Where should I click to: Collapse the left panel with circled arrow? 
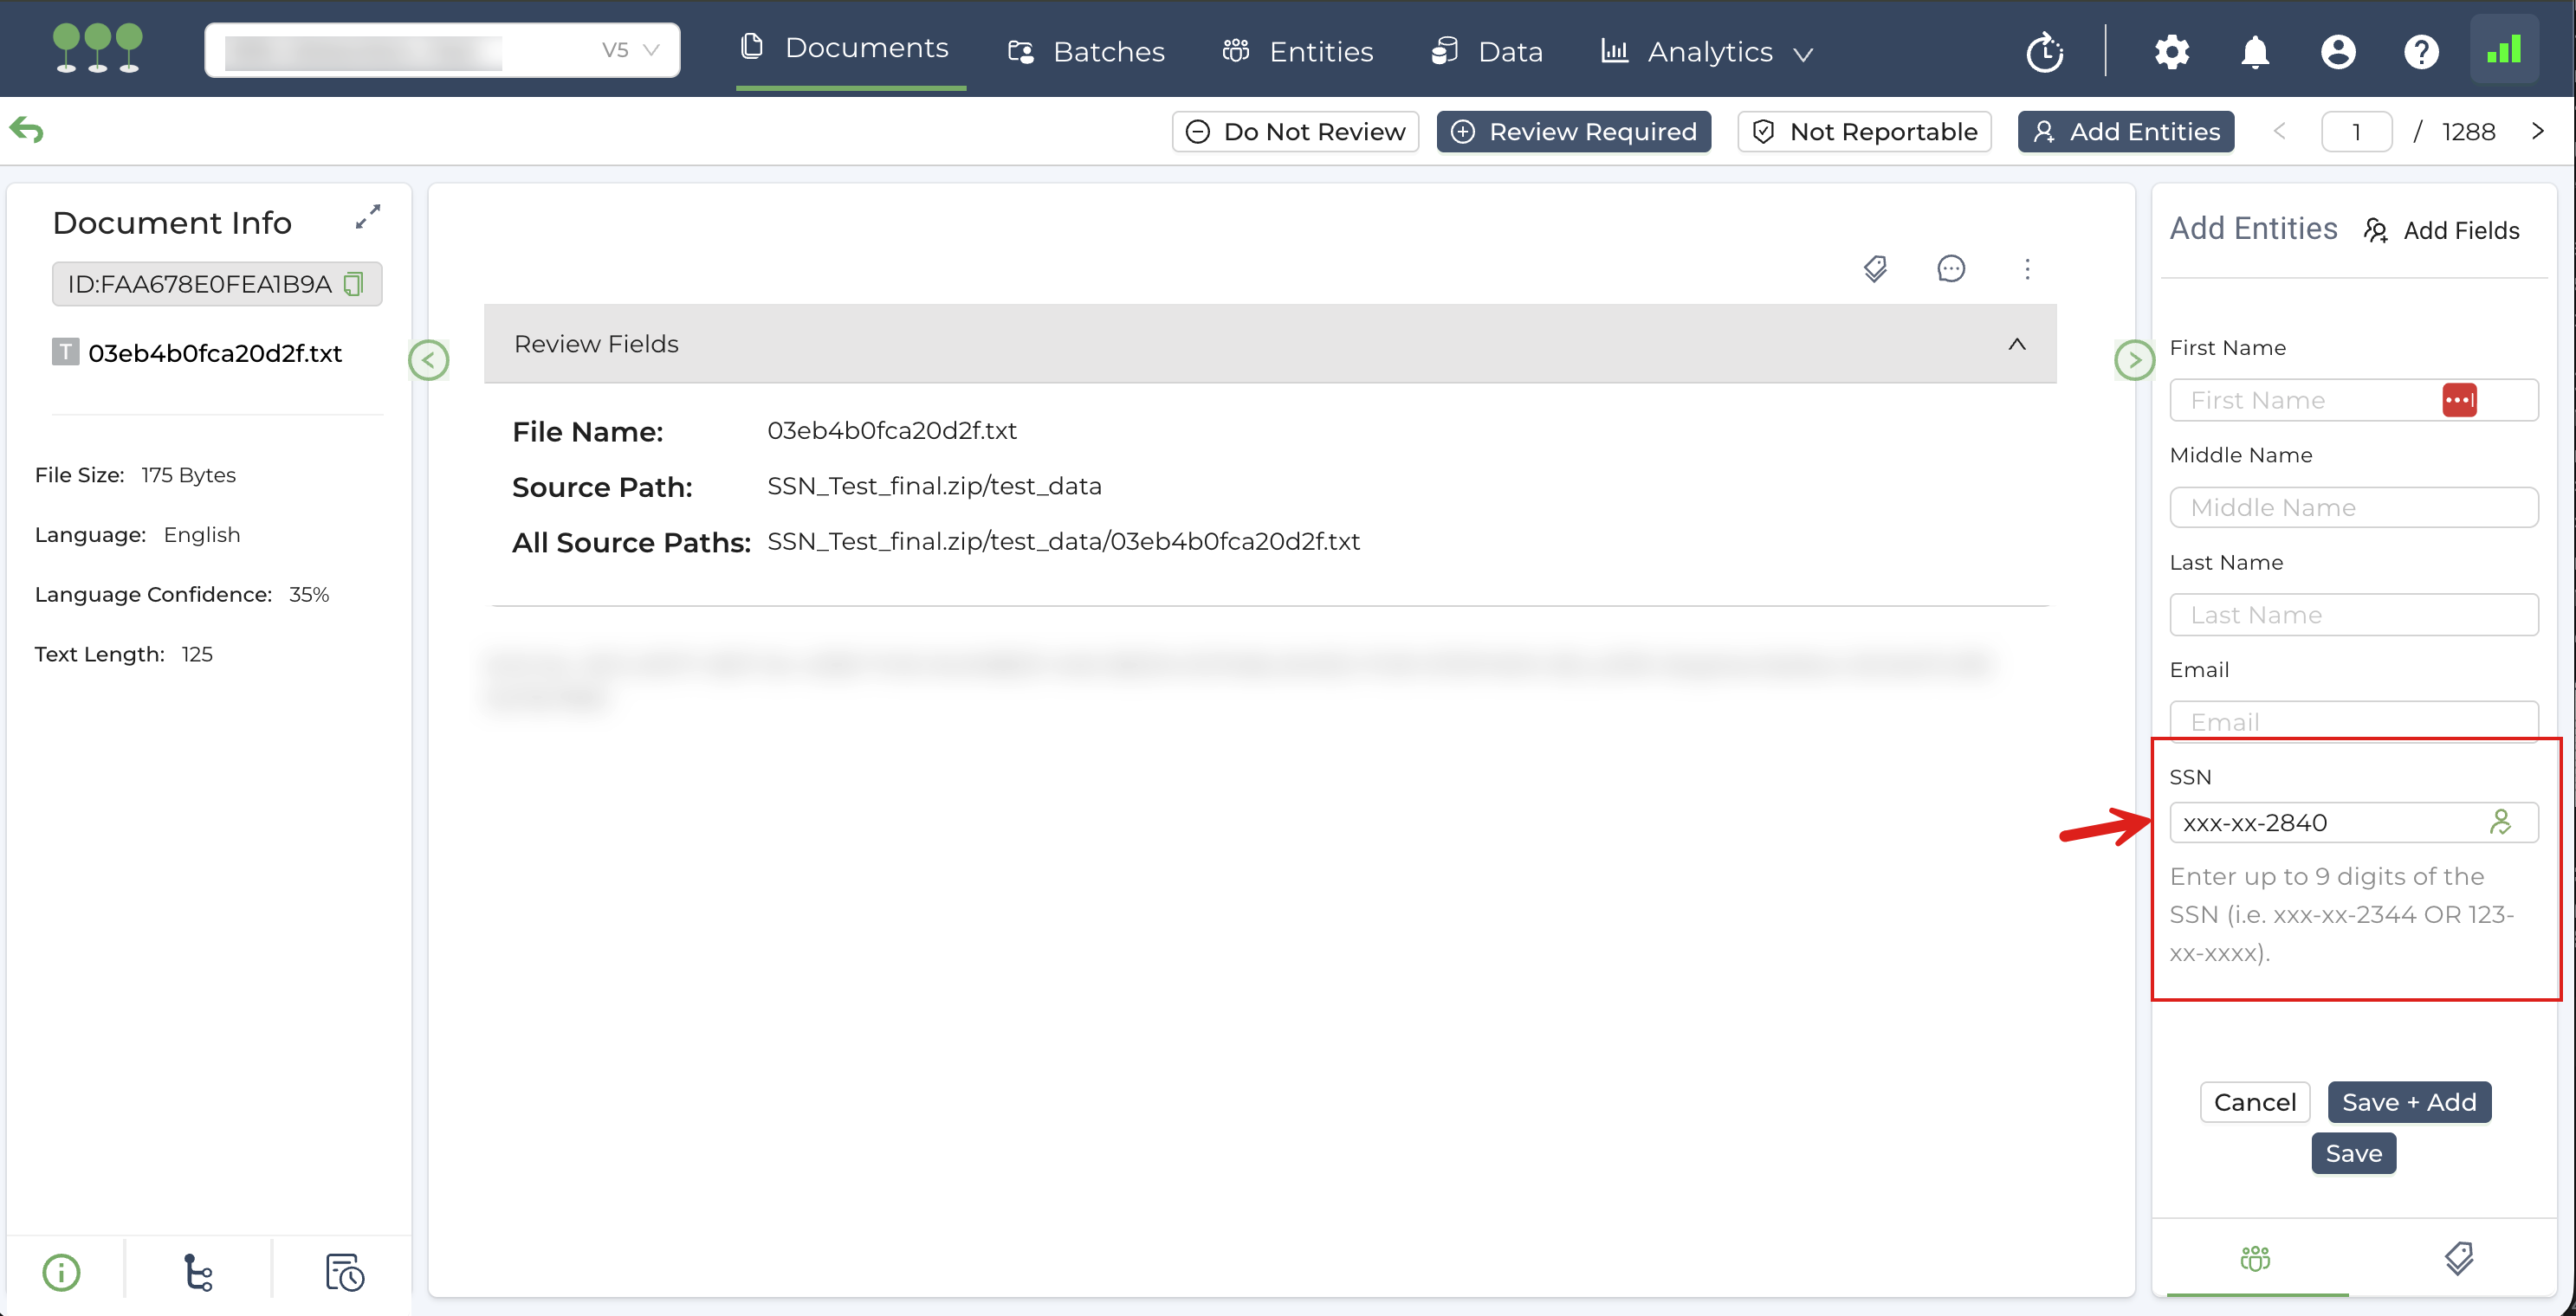429,359
